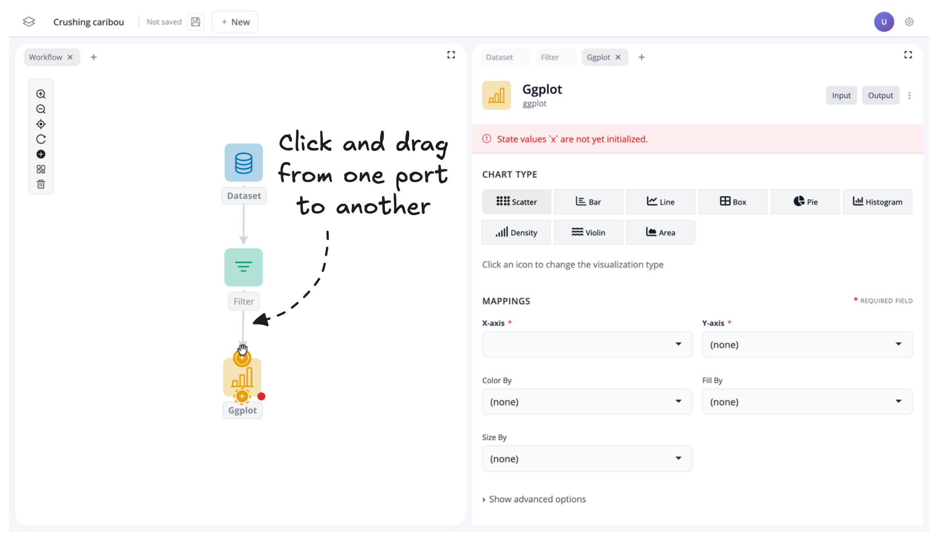This screenshot has width=938, height=541.
Task: Select the Pie chart type
Action: click(805, 202)
